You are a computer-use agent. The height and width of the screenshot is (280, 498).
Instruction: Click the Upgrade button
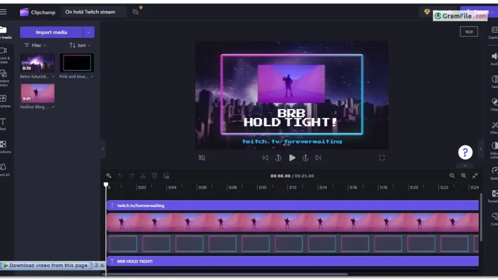point(439,12)
